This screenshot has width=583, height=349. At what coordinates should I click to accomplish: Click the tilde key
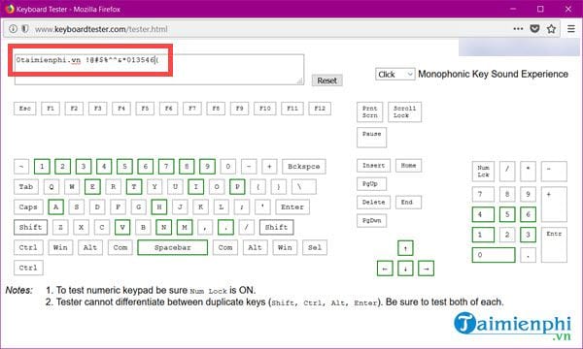point(21,167)
